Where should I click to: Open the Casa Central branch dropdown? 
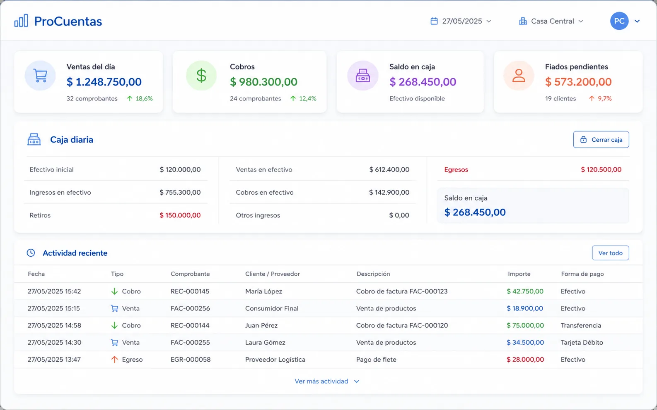pyautogui.click(x=551, y=21)
